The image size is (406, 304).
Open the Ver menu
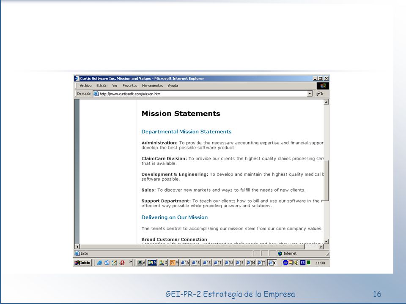click(115, 86)
